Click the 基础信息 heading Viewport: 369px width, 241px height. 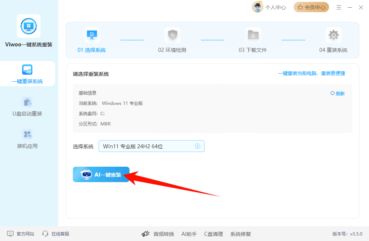tap(88, 93)
